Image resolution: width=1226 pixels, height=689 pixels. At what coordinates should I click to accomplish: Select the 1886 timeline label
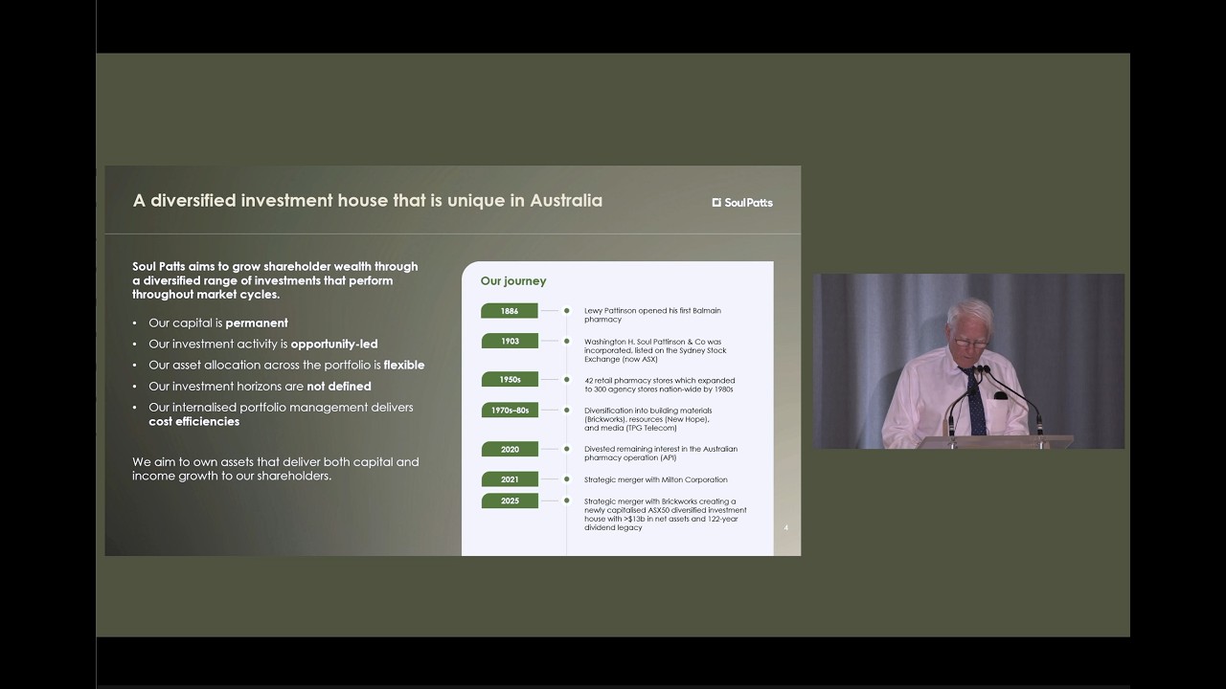tap(510, 311)
